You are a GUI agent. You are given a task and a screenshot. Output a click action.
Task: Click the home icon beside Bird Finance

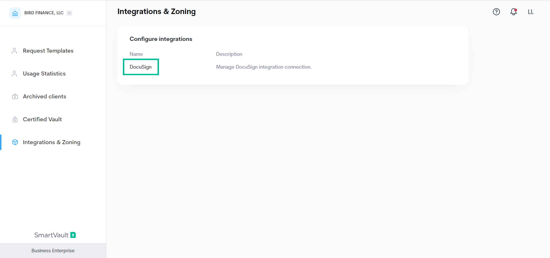coord(15,13)
